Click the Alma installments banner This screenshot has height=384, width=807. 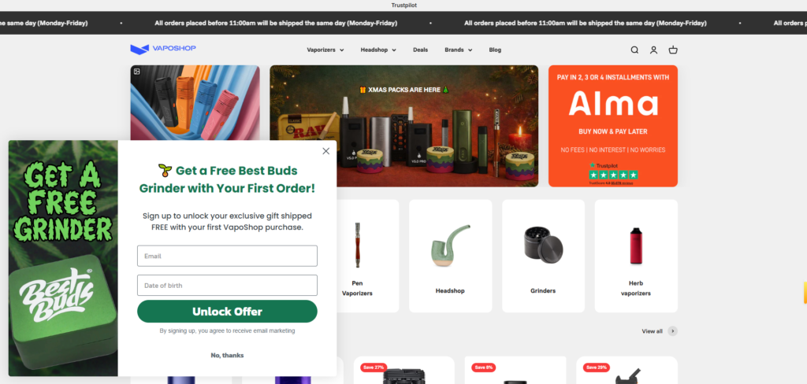click(613, 126)
